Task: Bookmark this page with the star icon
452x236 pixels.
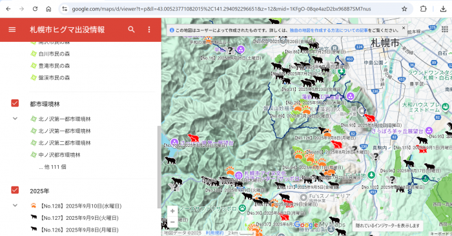Action: click(x=404, y=9)
